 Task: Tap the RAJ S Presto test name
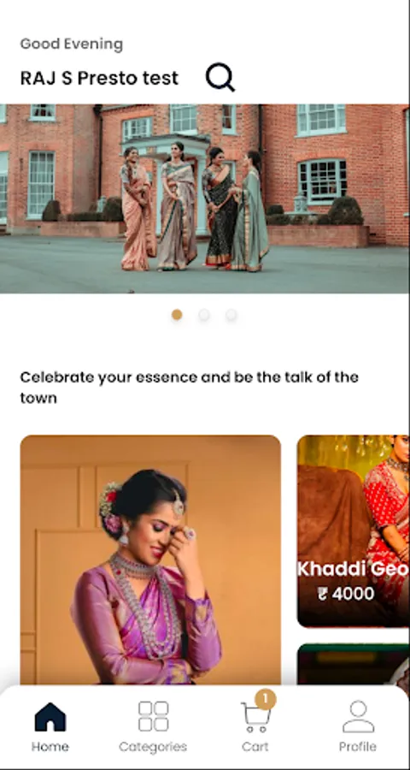point(99,78)
